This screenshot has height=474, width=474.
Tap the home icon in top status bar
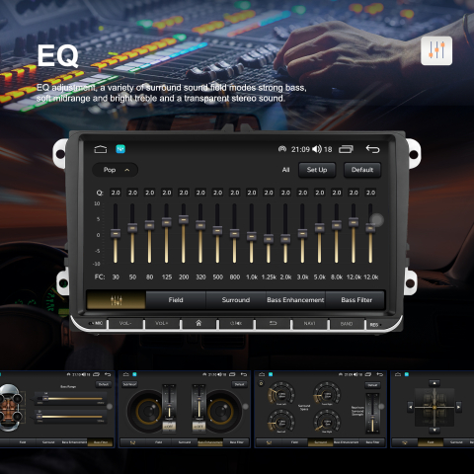click(x=101, y=149)
